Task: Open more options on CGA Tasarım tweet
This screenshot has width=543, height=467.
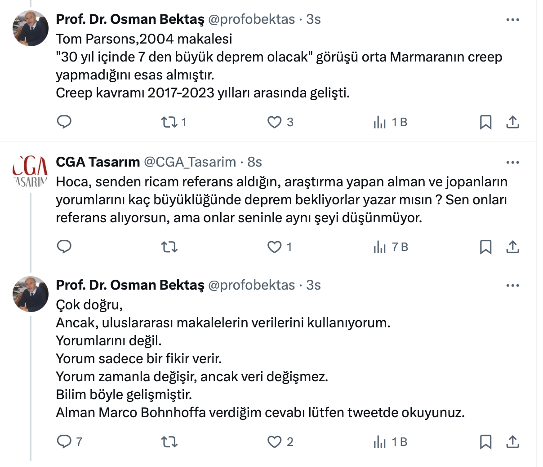Action: (512, 163)
